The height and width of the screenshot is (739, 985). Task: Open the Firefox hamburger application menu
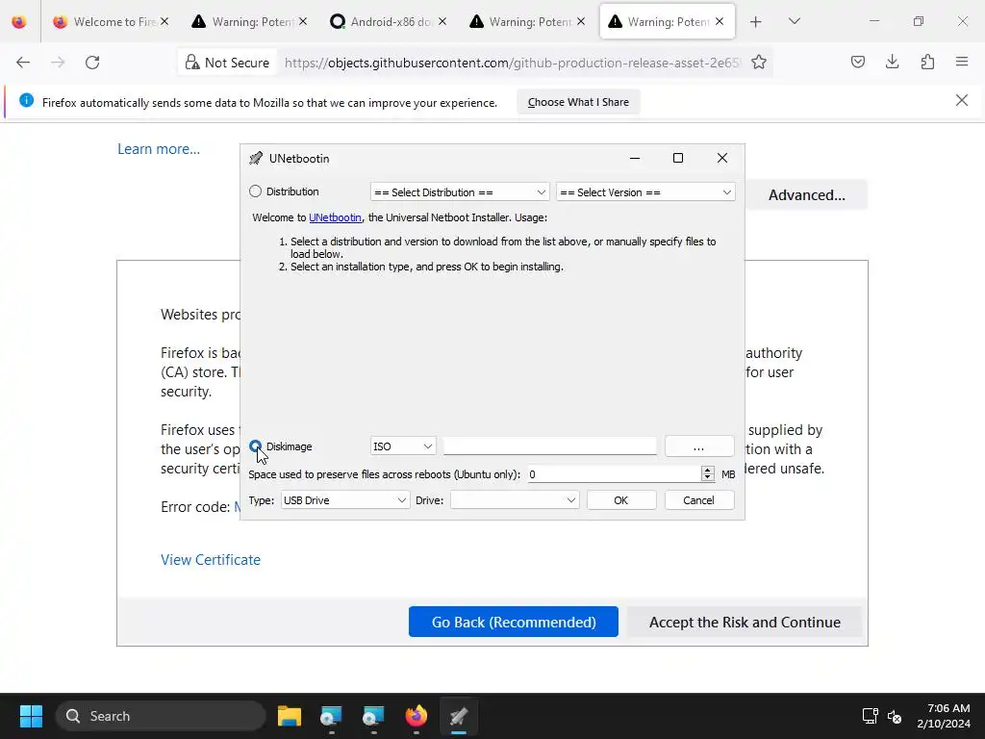click(962, 63)
